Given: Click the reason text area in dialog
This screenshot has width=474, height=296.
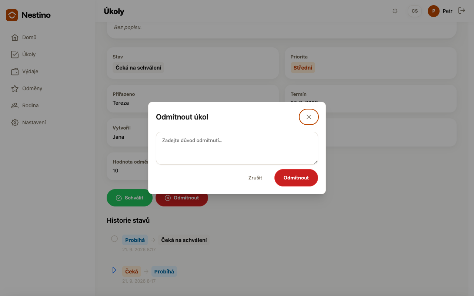Looking at the screenshot, I should coord(237,148).
